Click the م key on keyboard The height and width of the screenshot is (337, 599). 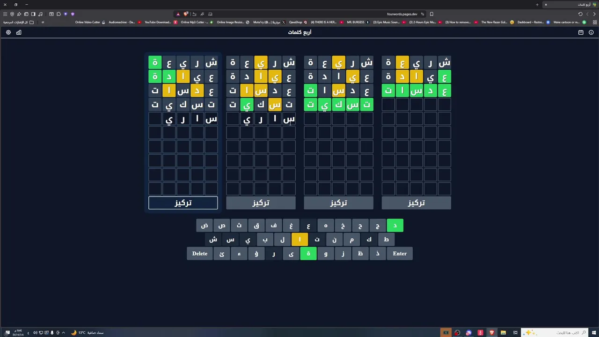[351, 240]
